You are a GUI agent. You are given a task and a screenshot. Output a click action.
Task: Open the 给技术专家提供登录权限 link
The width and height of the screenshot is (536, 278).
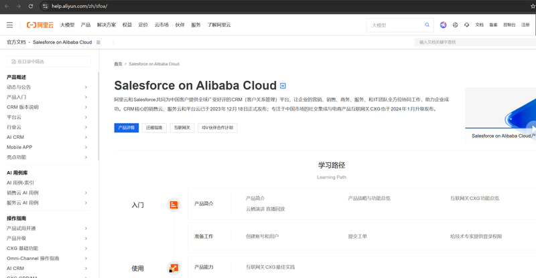[476, 237]
